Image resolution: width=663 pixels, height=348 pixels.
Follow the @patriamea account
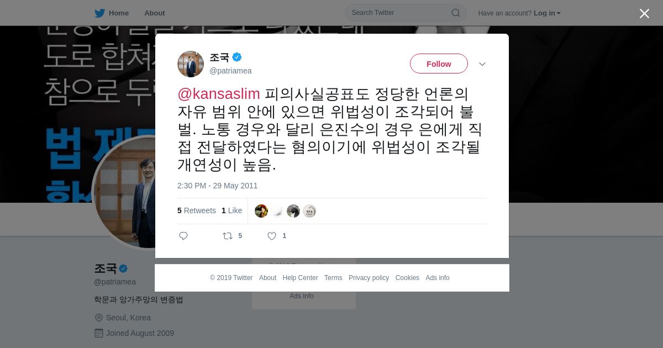point(439,64)
